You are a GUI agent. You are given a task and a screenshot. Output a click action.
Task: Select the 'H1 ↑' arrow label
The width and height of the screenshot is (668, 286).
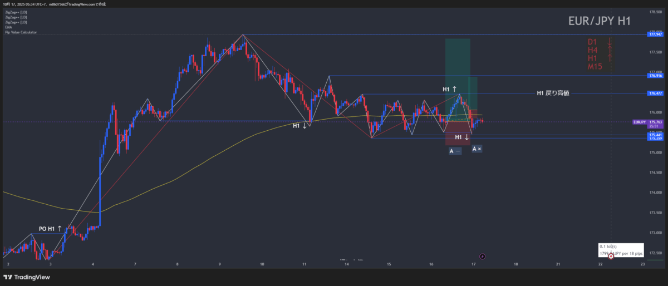[450, 89]
